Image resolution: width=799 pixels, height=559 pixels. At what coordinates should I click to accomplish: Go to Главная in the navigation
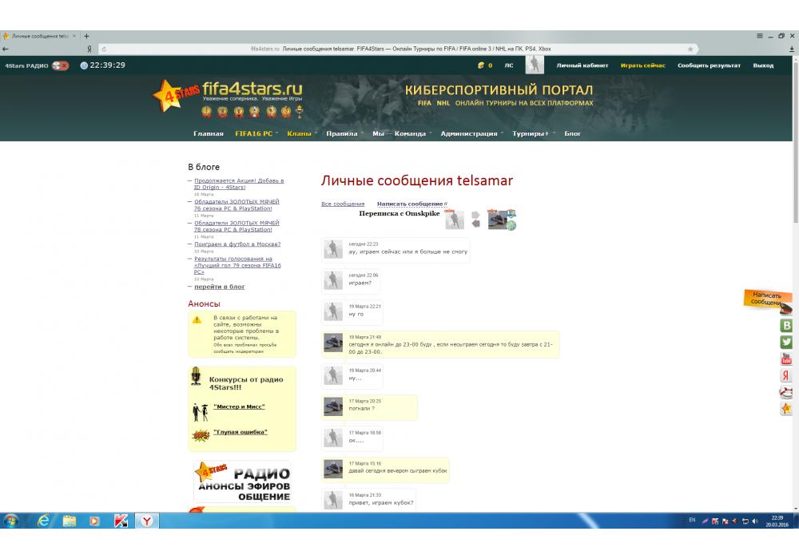click(x=209, y=133)
